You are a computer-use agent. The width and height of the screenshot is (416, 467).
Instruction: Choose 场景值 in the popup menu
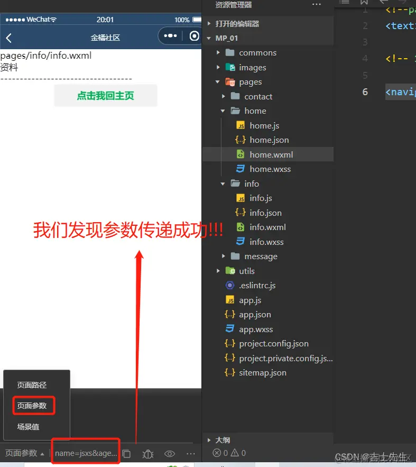point(28,427)
